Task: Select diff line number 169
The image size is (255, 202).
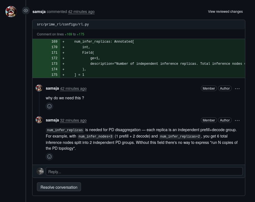Action: click(54, 42)
